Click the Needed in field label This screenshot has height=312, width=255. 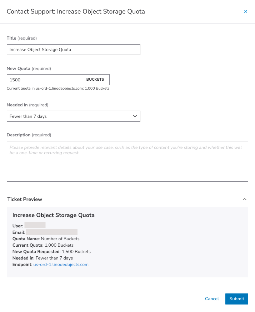click(17, 105)
